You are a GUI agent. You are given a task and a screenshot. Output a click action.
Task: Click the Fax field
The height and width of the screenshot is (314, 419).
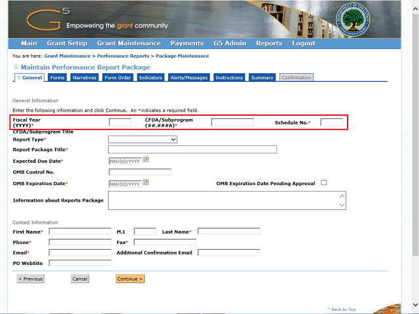coord(165,242)
